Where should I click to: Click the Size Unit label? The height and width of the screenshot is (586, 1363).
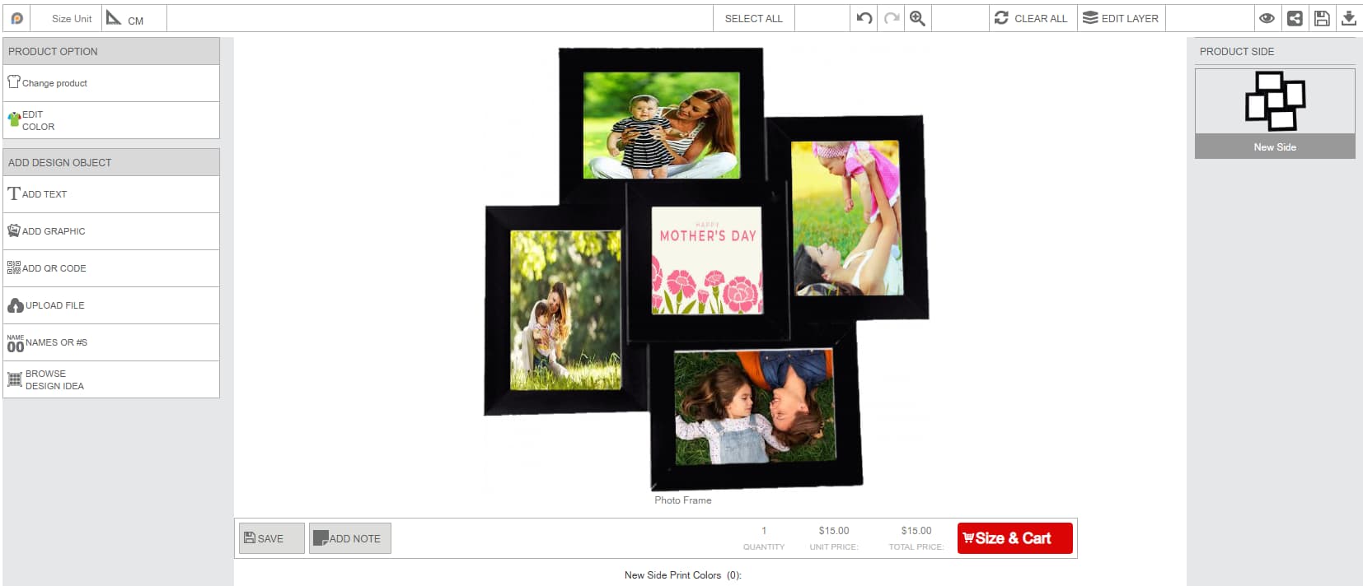(72, 18)
